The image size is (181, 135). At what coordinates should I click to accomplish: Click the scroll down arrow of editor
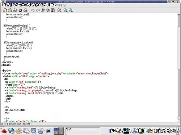(179, 118)
